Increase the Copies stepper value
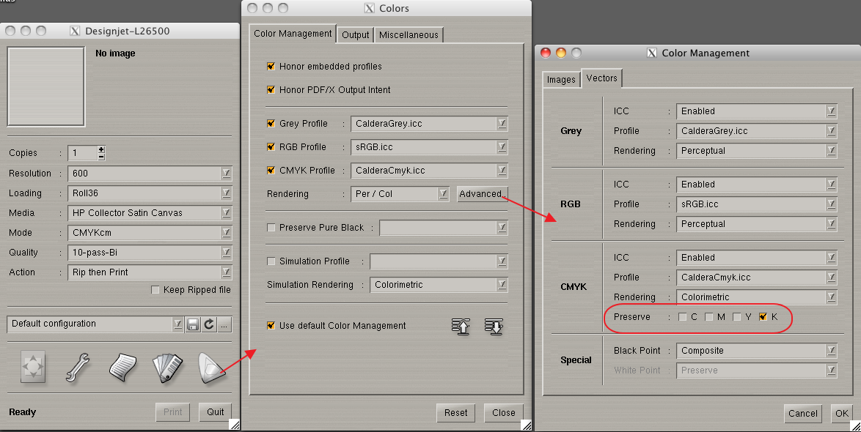 click(101, 149)
